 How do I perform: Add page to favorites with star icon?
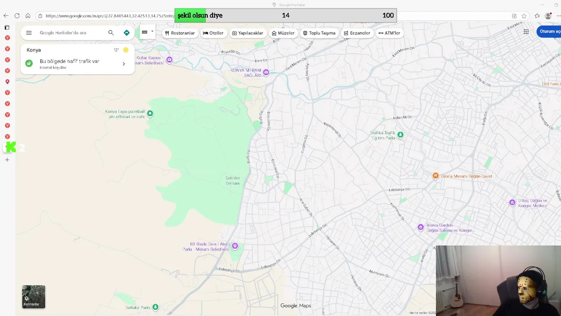click(x=524, y=16)
